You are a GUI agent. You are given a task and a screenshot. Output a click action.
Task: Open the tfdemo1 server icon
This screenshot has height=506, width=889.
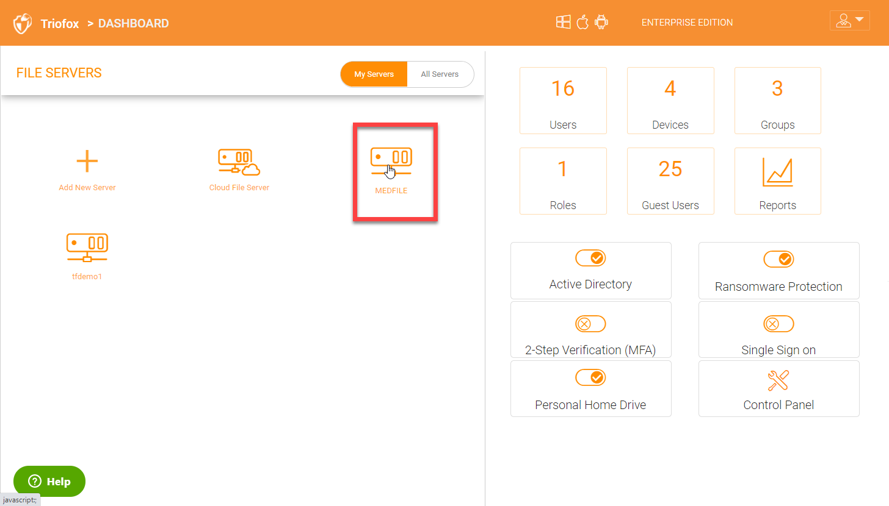pyautogui.click(x=87, y=248)
